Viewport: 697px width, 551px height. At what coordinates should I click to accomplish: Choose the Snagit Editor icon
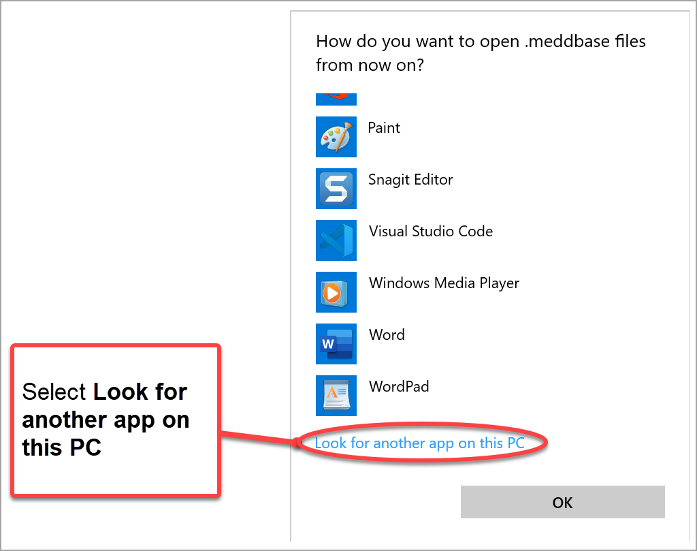point(336,189)
